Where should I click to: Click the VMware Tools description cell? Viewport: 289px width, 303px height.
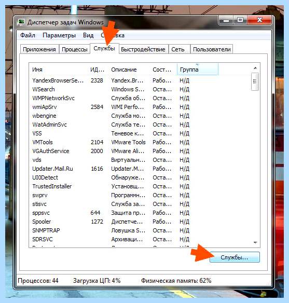pyautogui.click(x=128, y=142)
